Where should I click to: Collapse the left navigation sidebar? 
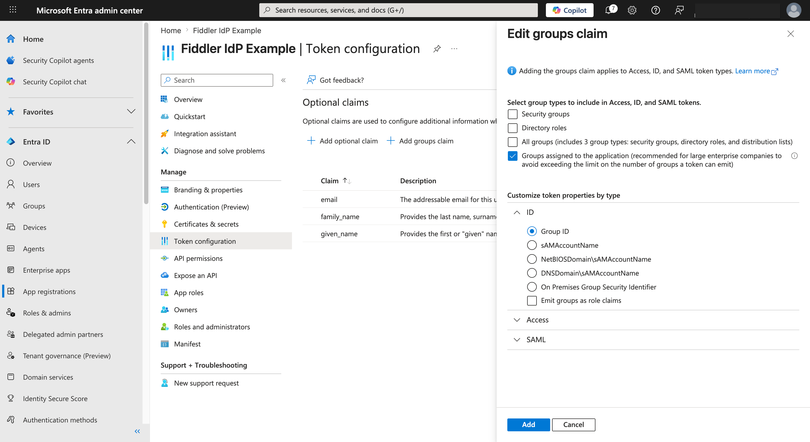pos(137,431)
